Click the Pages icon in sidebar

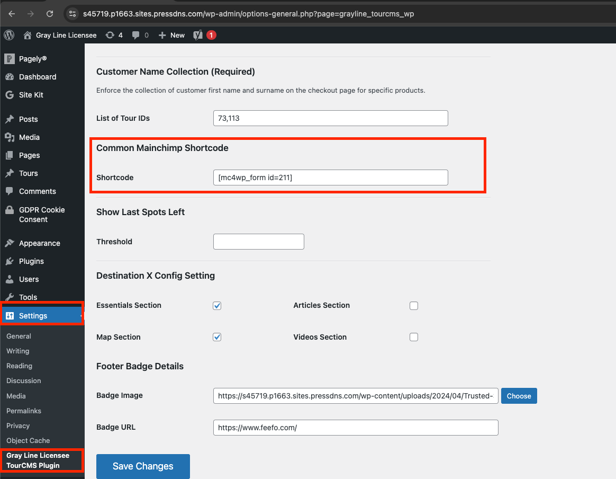(x=10, y=155)
